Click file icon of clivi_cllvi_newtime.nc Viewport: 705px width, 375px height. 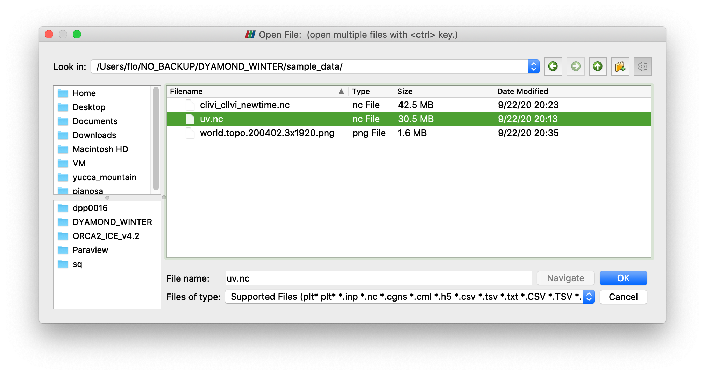(190, 105)
